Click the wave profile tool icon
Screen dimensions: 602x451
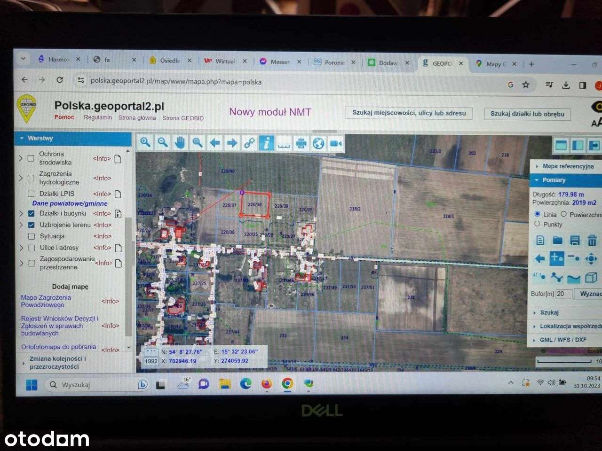574,278
